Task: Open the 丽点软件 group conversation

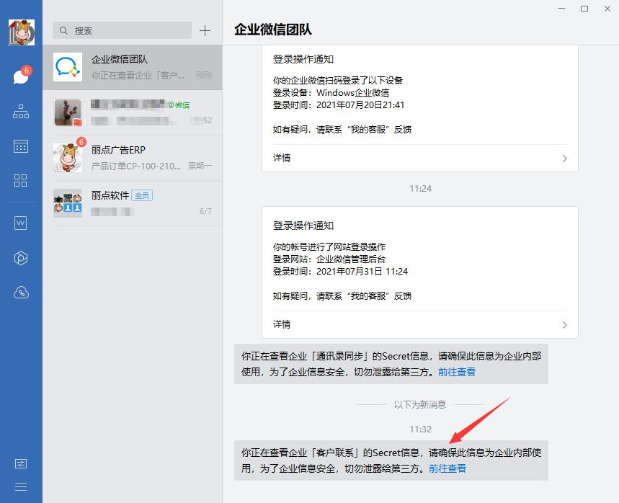Action: (133, 203)
